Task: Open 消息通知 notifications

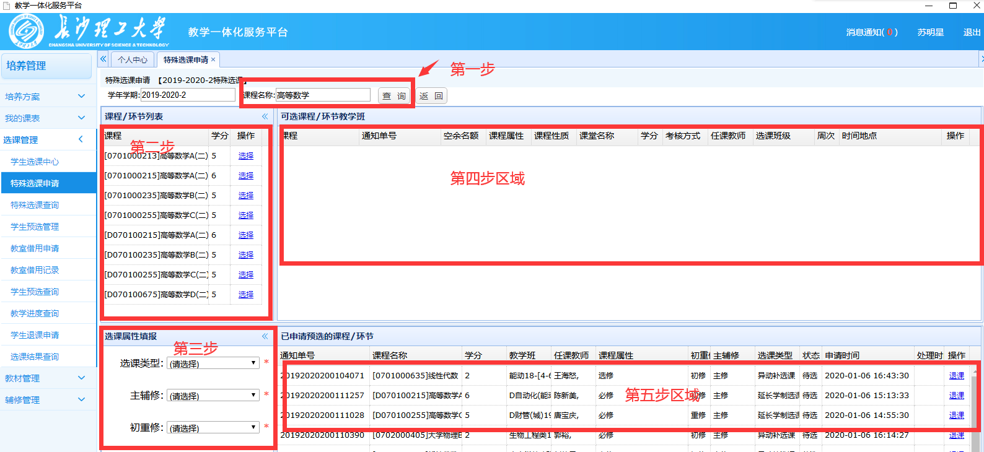Action: (x=871, y=32)
